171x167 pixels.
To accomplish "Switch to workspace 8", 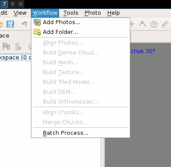I will 13,4.
